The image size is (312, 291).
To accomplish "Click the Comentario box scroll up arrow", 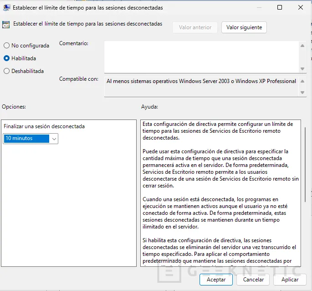I will pyautogui.click(x=302, y=46).
